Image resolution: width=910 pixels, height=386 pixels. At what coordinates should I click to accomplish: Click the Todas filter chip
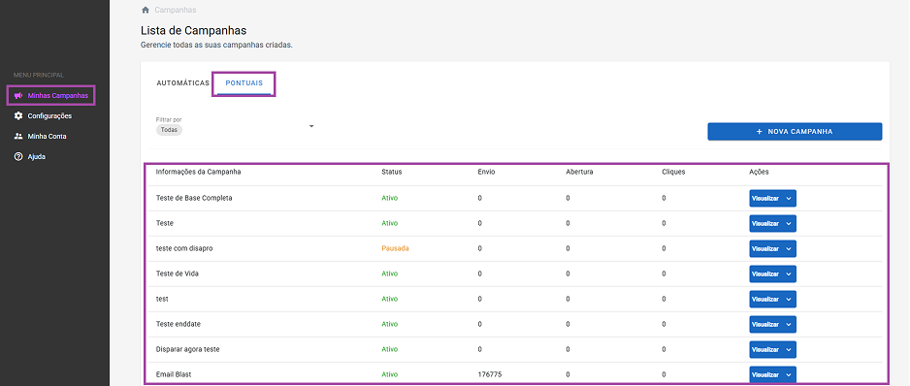click(x=169, y=130)
